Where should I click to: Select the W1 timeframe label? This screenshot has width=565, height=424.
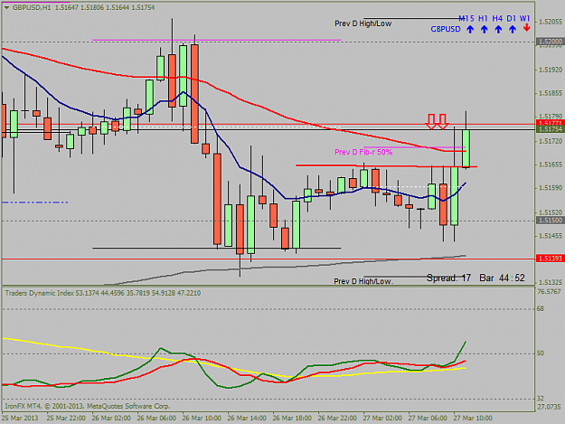click(x=525, y=18)
